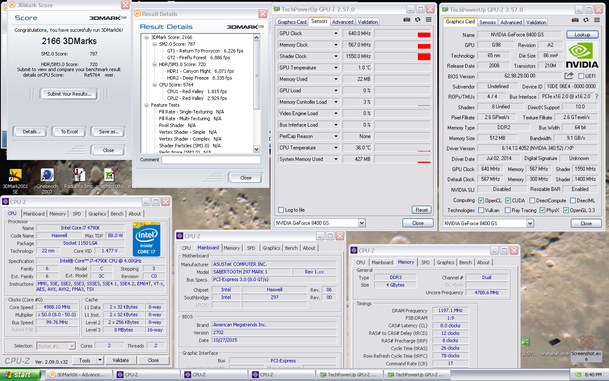
Task: Click the camera screenshot icon in GPU-Z Sensors window
Action: [407, 19]
